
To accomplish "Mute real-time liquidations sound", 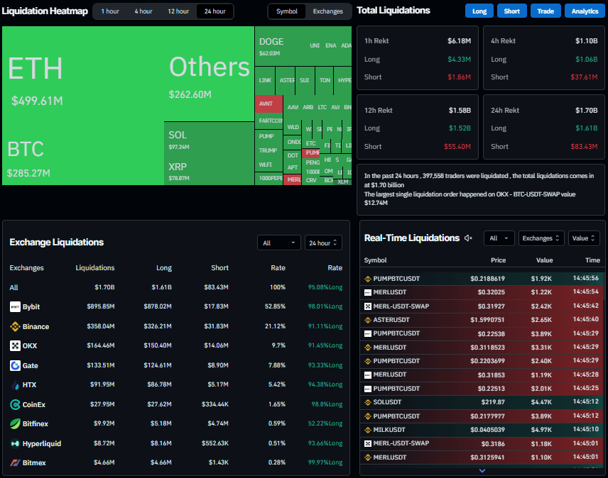I will tap(468, 238).
